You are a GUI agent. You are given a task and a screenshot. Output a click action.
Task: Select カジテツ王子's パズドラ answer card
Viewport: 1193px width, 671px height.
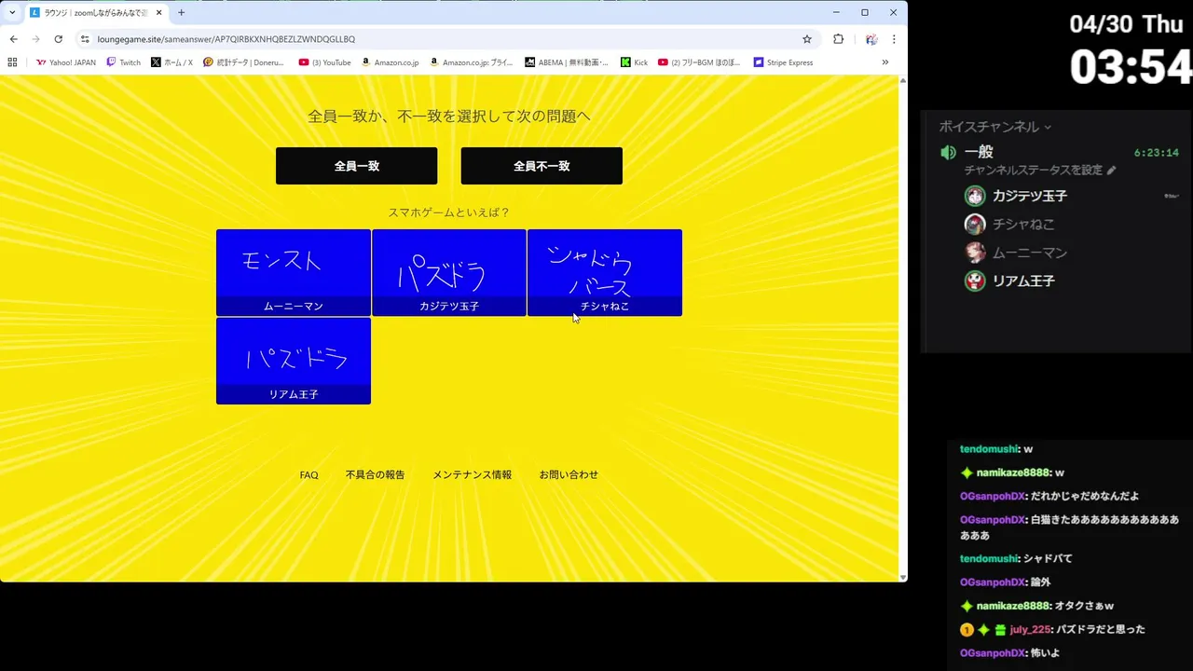point(449,272)
